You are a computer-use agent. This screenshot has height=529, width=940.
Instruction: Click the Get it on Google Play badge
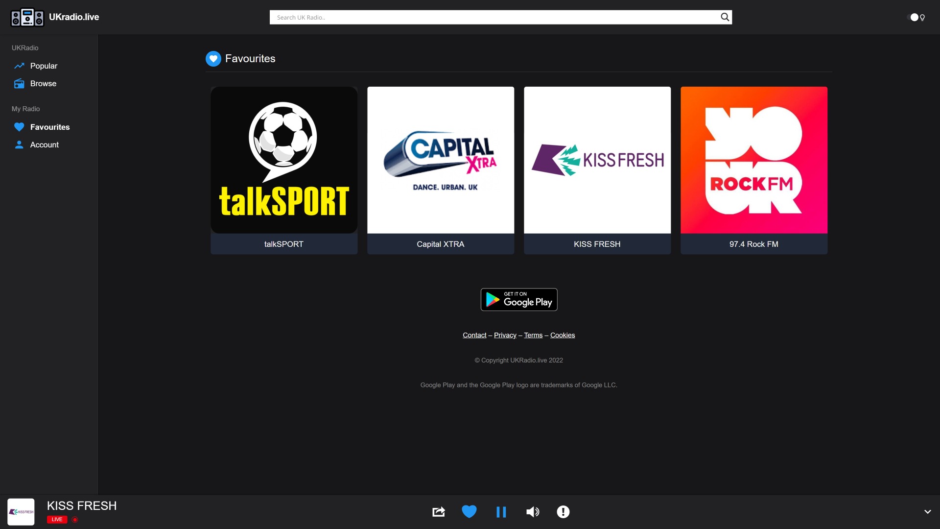(x=518, y=299)
